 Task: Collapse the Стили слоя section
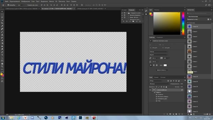[188, 23]
